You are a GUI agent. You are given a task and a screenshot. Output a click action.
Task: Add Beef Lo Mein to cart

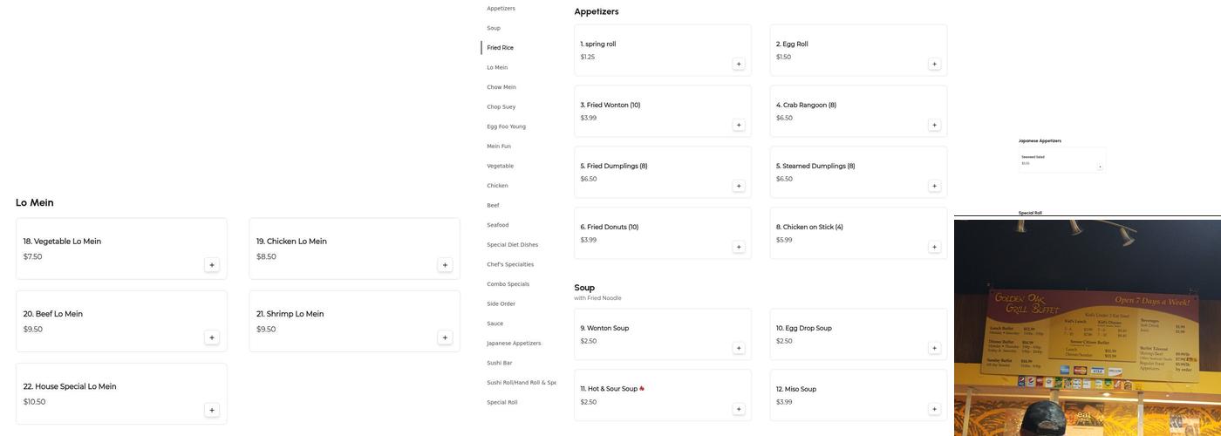[212, 337]
